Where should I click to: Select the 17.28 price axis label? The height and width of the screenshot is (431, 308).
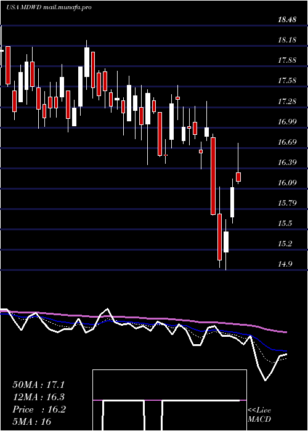(287, 102)
